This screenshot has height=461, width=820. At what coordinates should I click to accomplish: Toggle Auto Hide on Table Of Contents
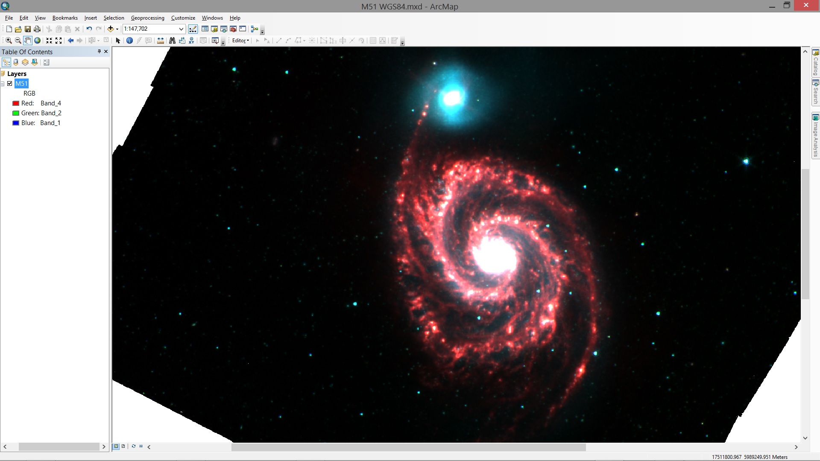pos(99,52)
